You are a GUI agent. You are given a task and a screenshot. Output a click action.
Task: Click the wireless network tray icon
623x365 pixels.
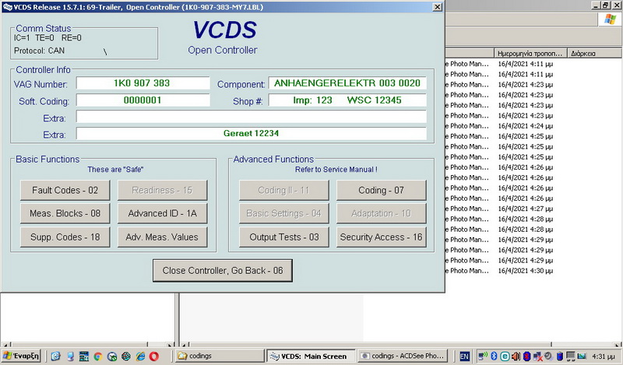483,356
